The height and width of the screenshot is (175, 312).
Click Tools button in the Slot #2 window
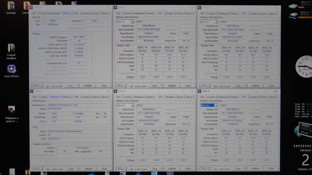click(238, 86)
